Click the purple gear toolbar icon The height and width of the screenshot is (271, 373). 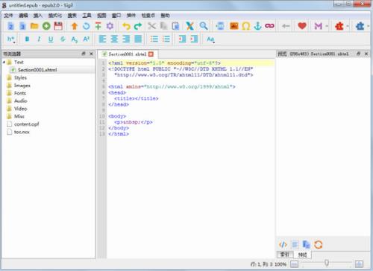[x=110, y=26]
